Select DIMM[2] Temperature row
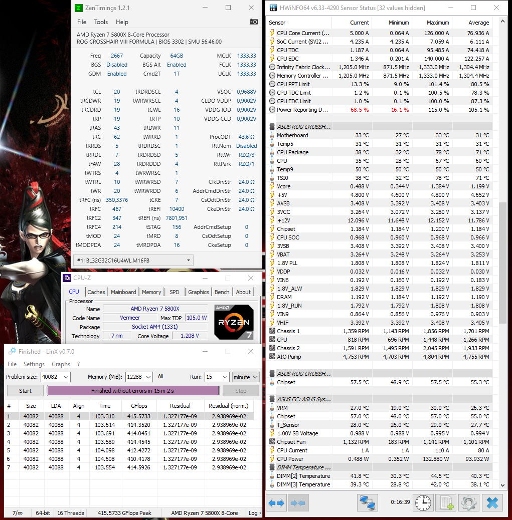 [x=380, y=476]
